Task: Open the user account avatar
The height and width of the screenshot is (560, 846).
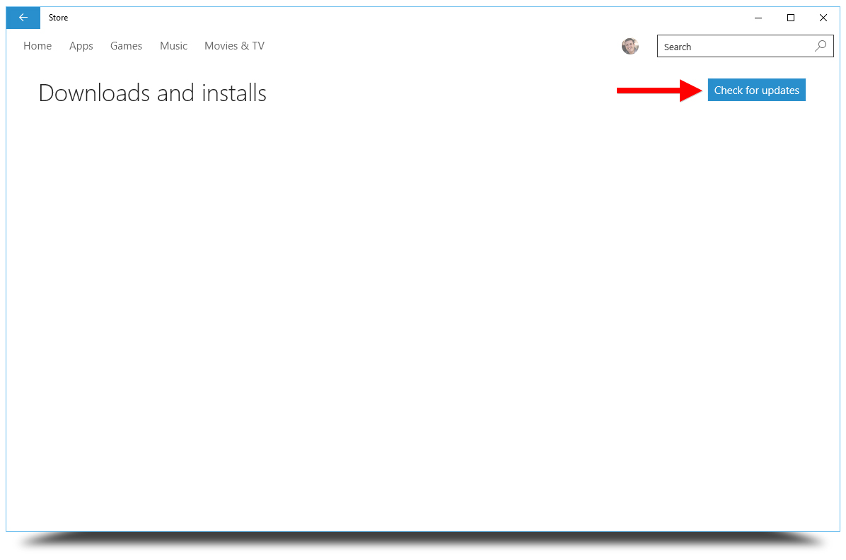Action: [630, 47]
